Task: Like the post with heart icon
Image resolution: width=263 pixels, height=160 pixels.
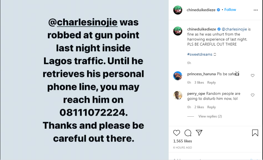Action: pos(177,133)
